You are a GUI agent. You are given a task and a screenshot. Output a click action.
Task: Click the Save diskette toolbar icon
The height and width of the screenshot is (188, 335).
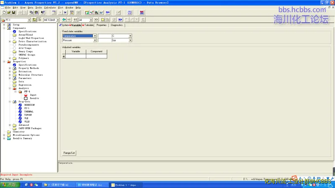coord(13,13)
